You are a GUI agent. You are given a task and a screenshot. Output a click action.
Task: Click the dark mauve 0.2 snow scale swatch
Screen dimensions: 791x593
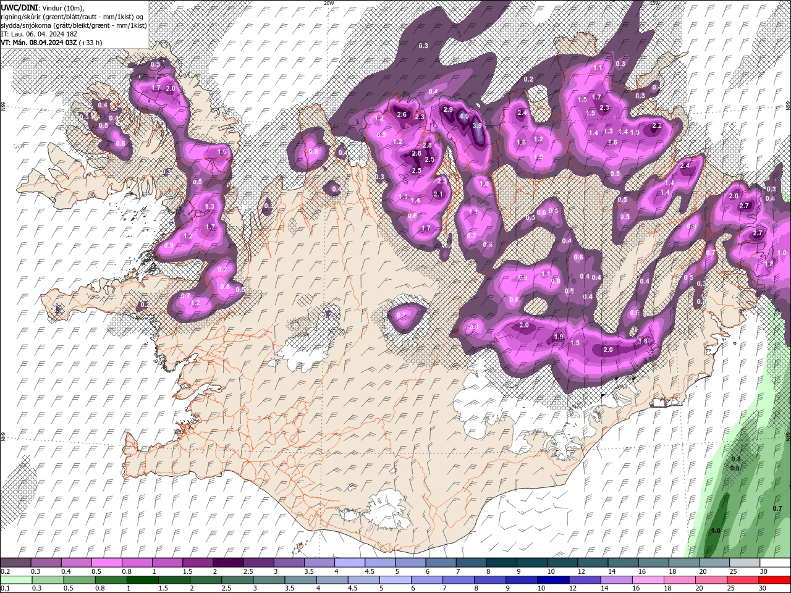15,563
